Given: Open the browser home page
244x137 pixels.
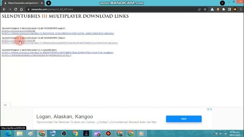Looking at the screenshot, I should (21, 9).
